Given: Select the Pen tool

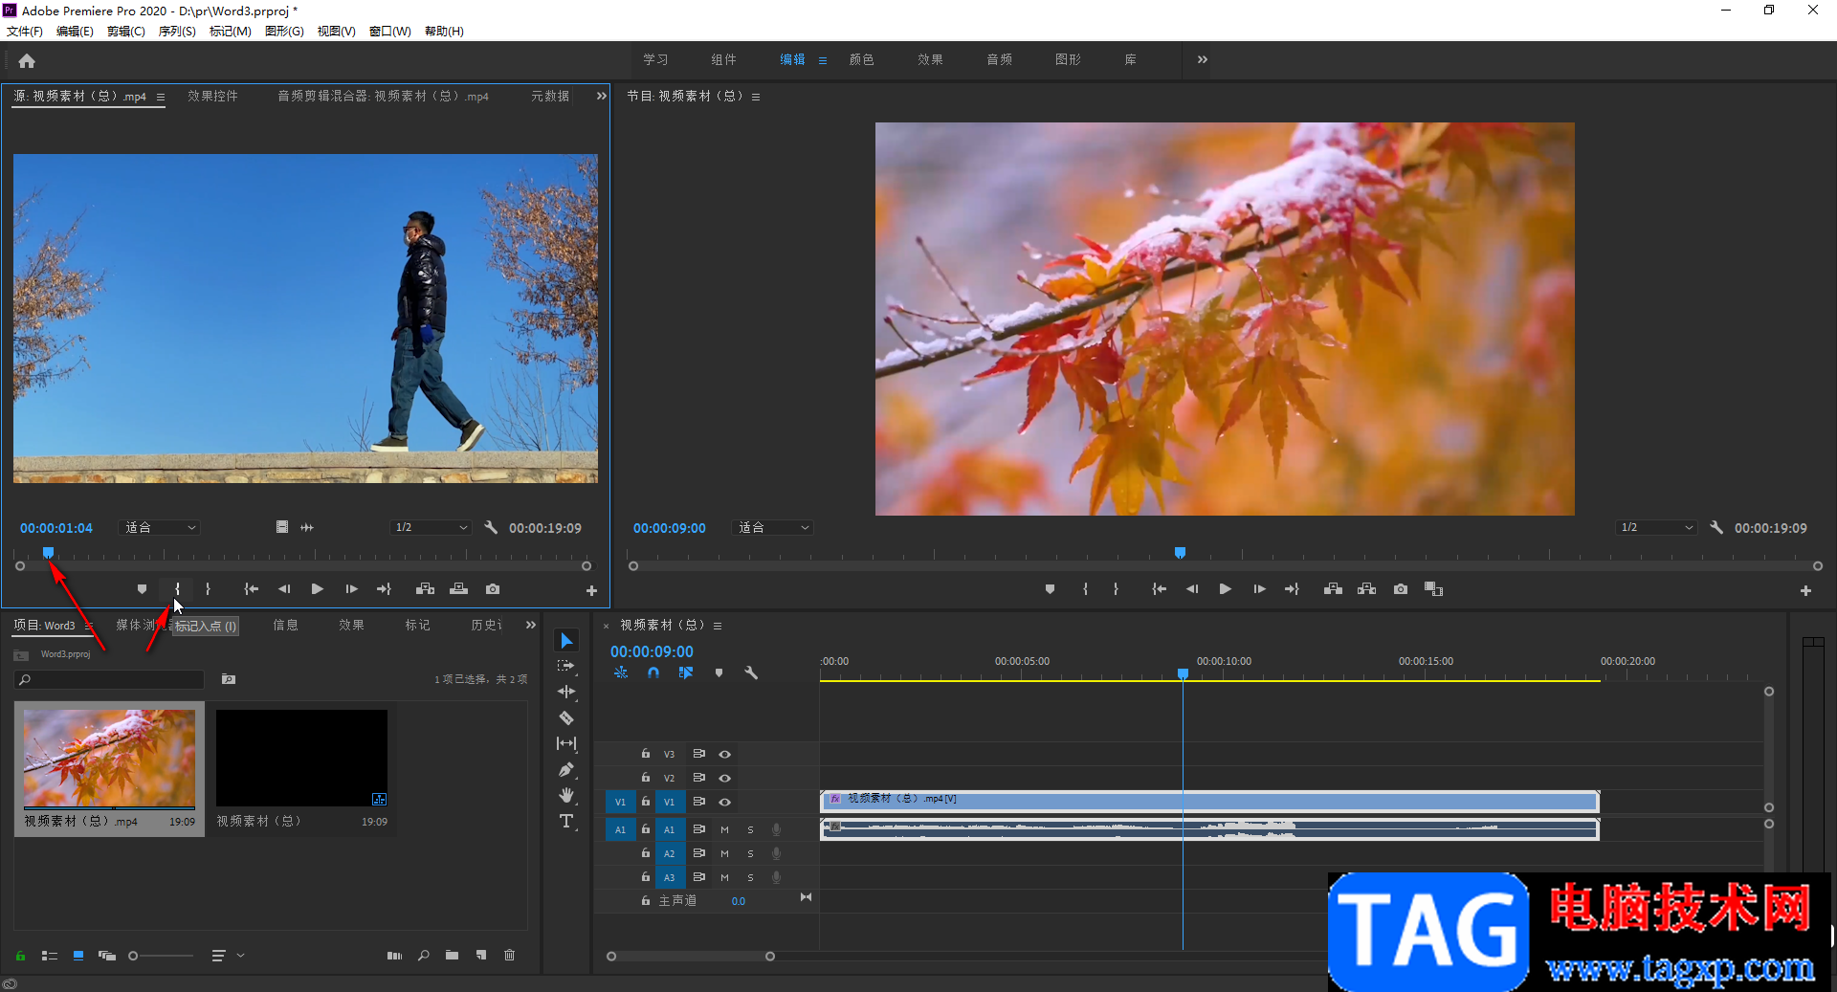Looking at the screenshot, I should point(566,769).
